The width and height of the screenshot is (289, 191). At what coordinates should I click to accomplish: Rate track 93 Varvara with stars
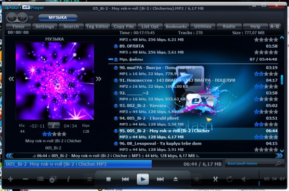point(266,112)
